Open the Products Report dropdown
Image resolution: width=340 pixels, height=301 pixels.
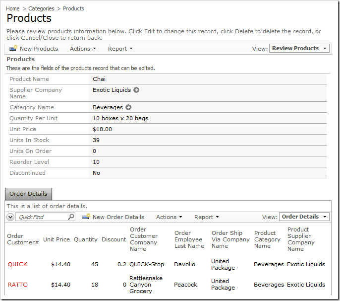coord(120,49)
